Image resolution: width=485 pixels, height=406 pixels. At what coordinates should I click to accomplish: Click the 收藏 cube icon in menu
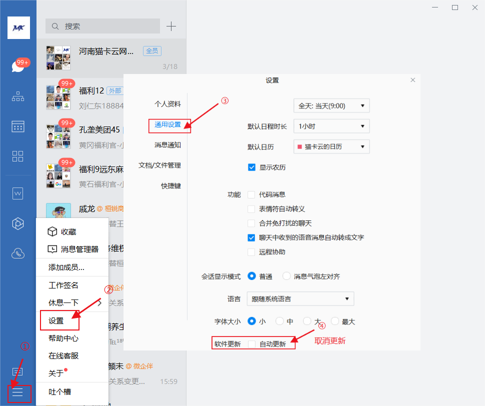coord(52,231)
